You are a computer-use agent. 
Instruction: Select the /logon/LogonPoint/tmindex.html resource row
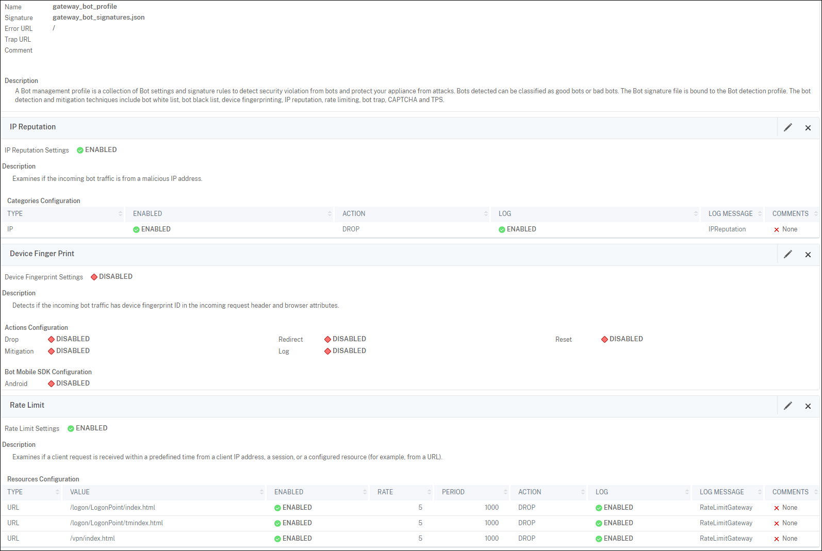(117, 523)
